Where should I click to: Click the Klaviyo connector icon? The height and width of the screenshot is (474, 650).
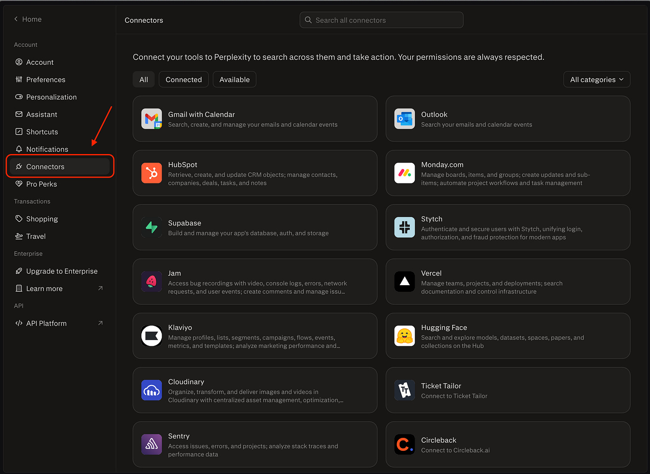151,336
